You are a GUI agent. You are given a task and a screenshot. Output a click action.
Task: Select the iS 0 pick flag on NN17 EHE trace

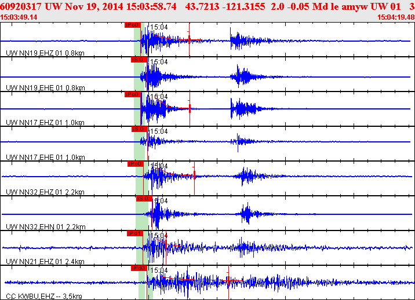click(x=140, y=129)
